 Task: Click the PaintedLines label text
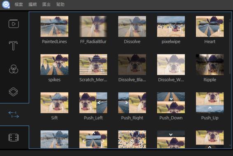tap(54, 42)
